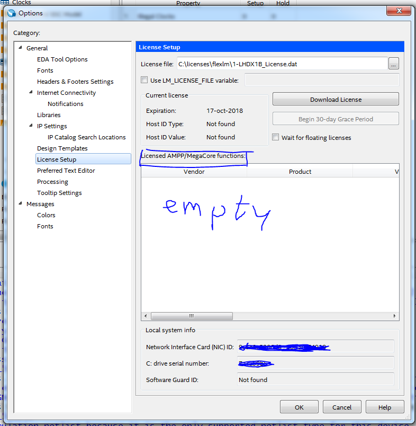Click the Host ID Value Not found text
The width and height of the screenshot is (416, 426).
[221, 137]
